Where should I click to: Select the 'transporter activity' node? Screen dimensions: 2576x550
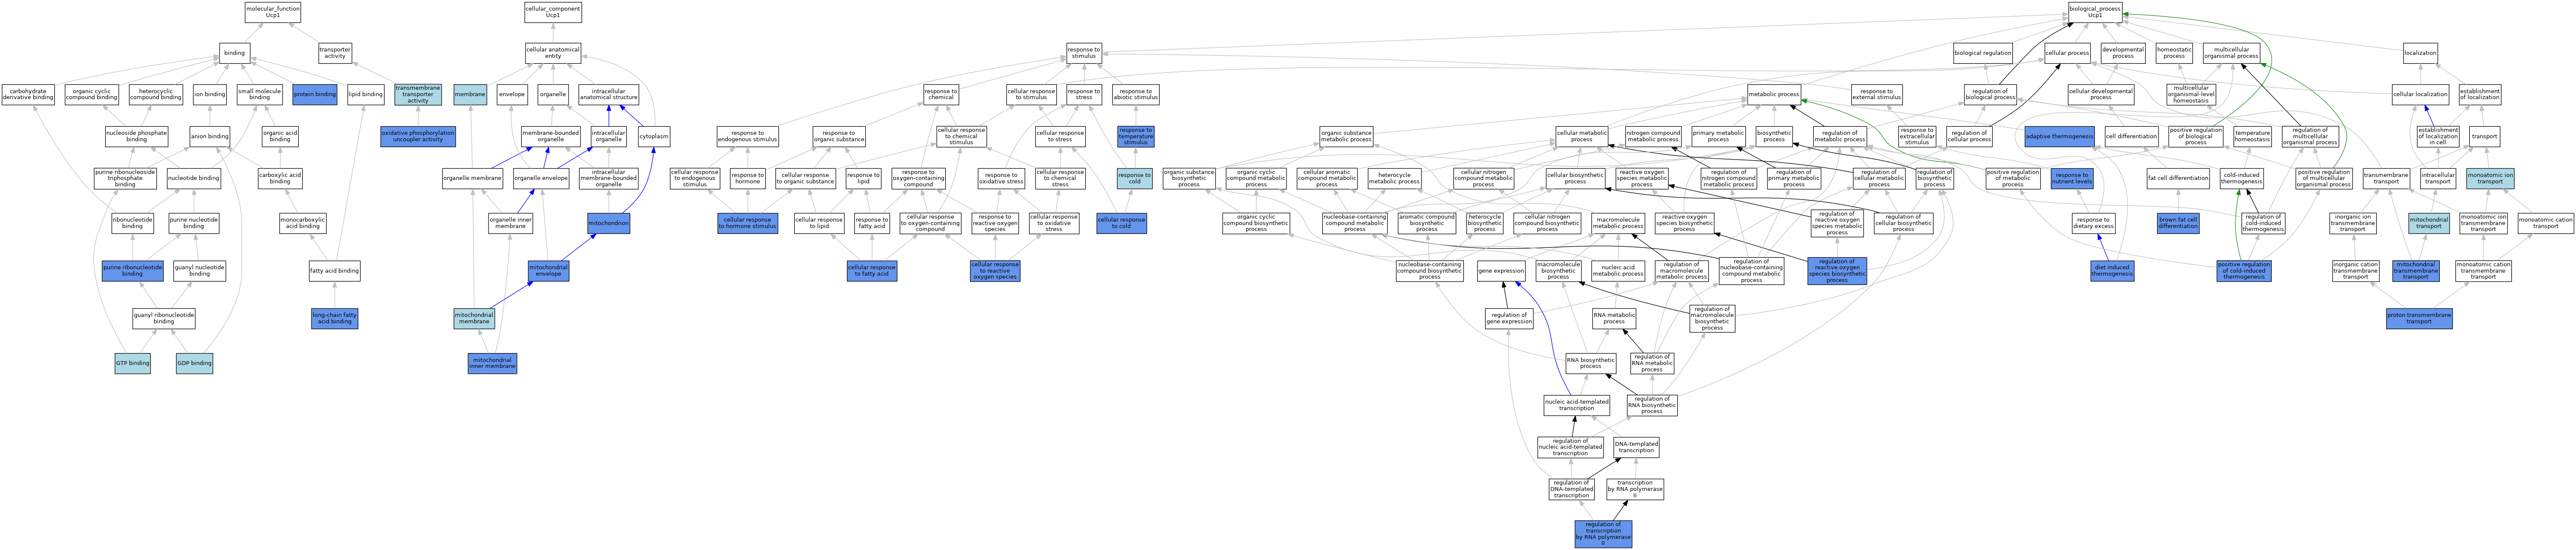point(335,53)
